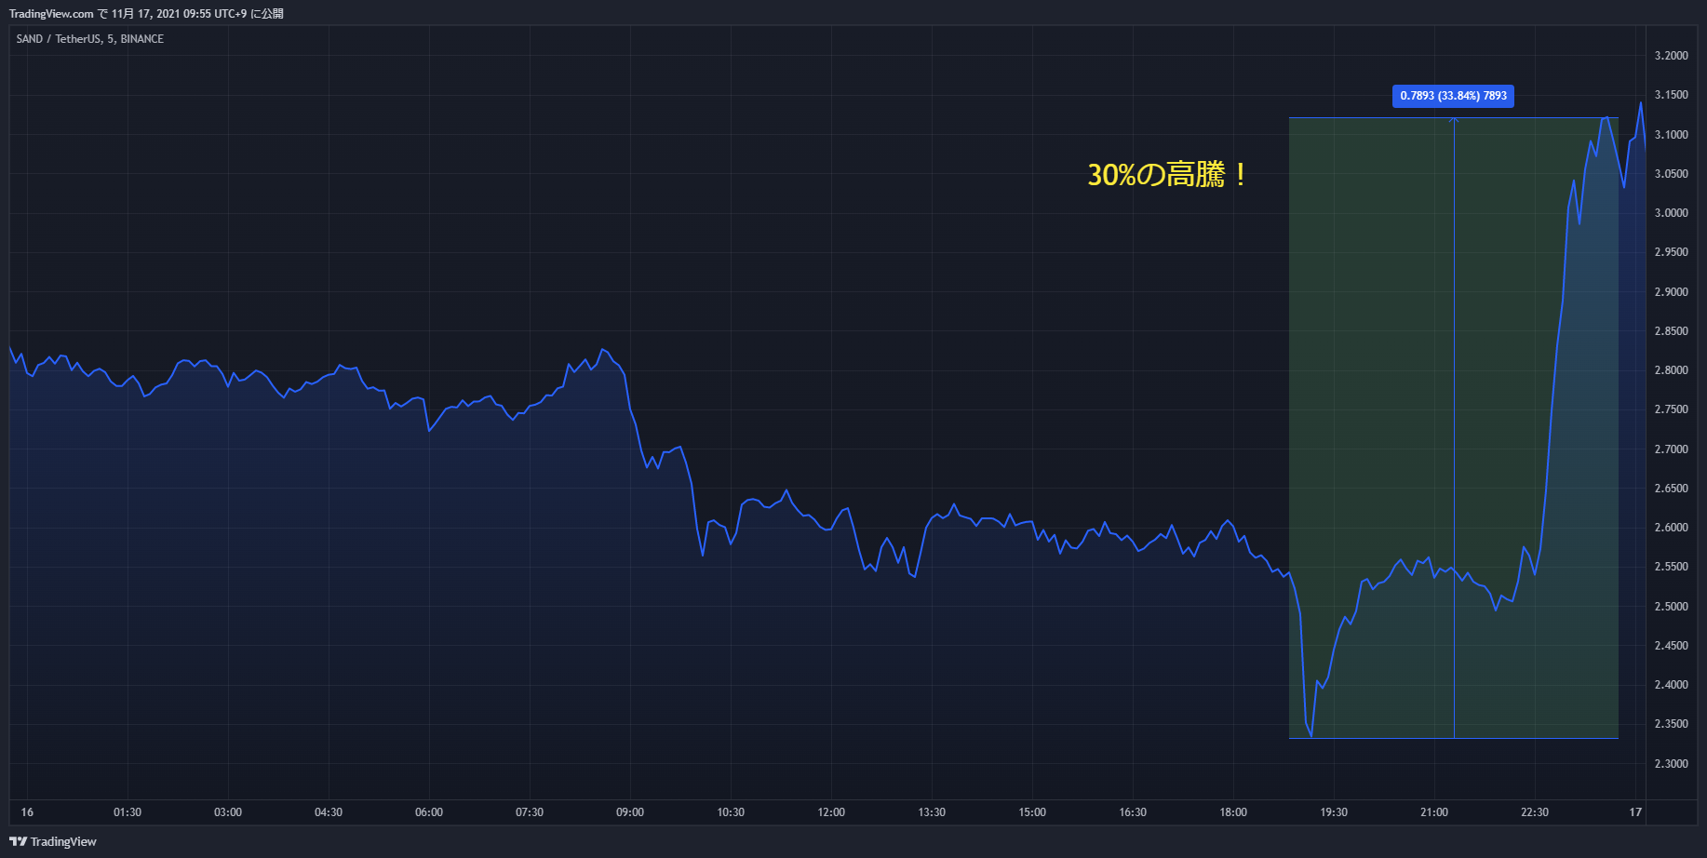Click the 0.7893 (33.84%) measurement label

coord(1453,96)
